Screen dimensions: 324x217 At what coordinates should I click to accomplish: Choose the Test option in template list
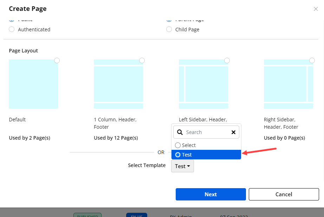click(206, 155)
